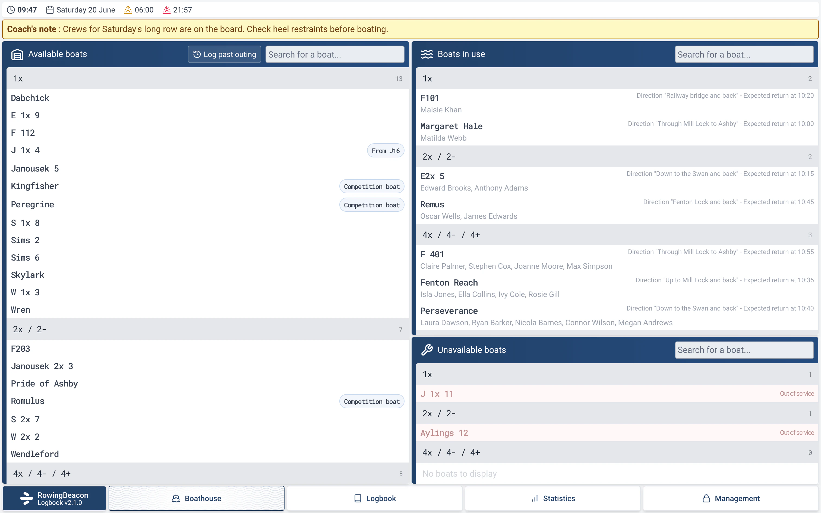Screen dimensions: 821x513
Task: Open the Margaret Hale outing
Action: (x=617, y=132)
